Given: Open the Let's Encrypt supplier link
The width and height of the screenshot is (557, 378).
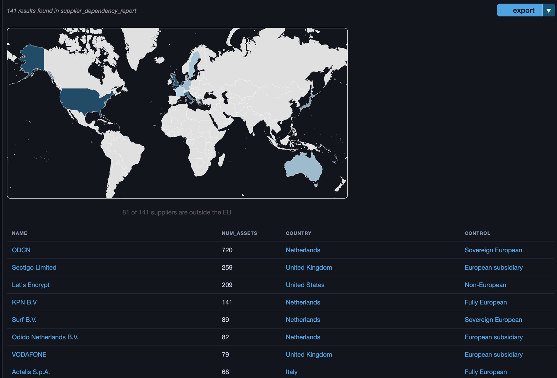Looking at the screenshot, I should click(30, 285).
